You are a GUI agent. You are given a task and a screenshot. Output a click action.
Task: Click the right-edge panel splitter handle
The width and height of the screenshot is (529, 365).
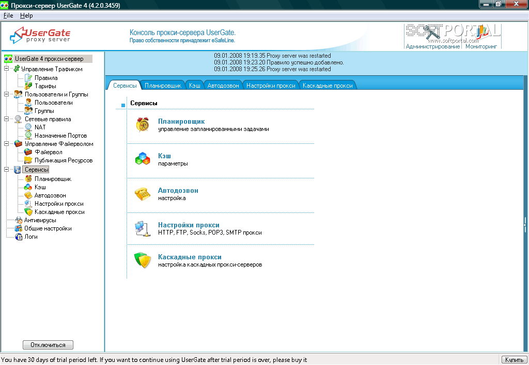click(x=525, y=225)
